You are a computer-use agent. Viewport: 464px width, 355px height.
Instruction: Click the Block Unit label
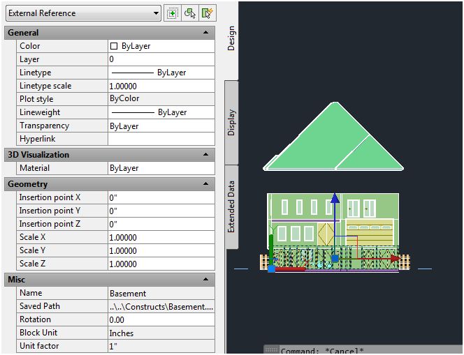(x=38, y=333)
